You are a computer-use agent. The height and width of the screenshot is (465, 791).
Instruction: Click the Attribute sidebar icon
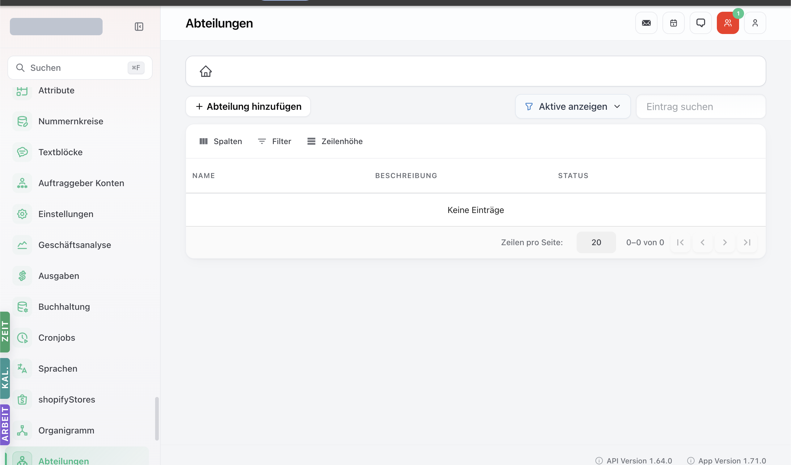tap(22, 91)
